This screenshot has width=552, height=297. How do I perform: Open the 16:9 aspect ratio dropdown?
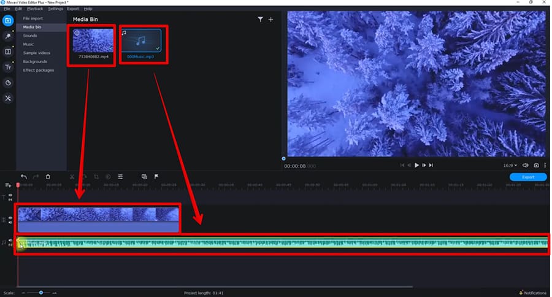click(510, 165)
